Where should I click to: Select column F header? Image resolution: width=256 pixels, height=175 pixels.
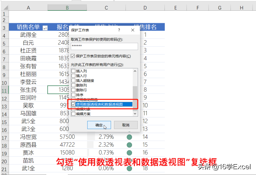198,8
